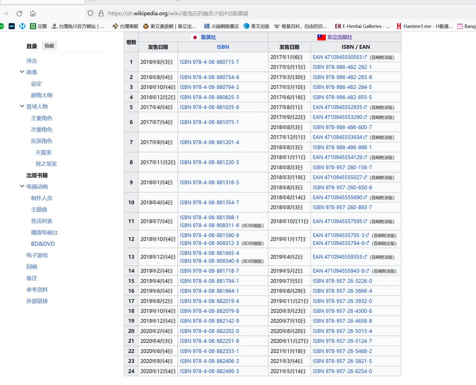The height and width of the screenshot is (385, 476).
Task: Click the address bar URL
Action: coord(178,13)
